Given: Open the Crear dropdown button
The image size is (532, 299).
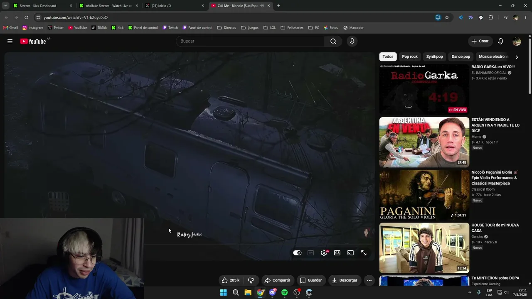Looking at the screenshot, I should point(480,41).
